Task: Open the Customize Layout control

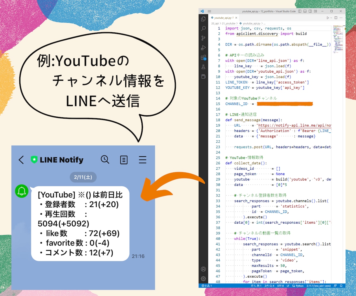Action: [x=315, y=11]
